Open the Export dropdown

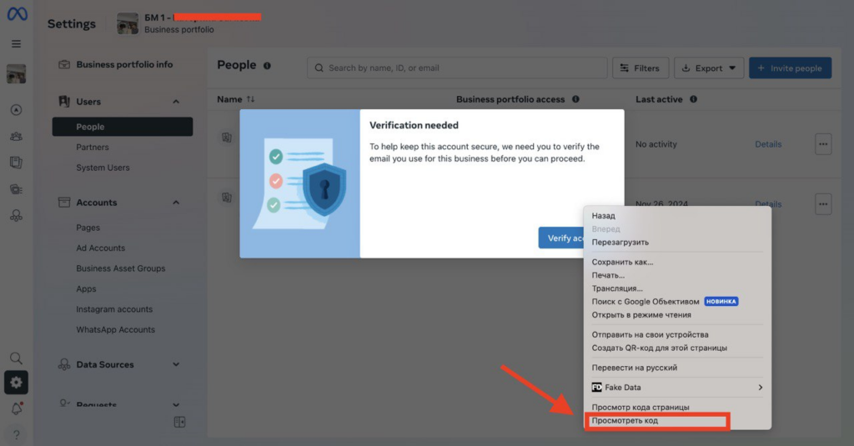tap(709, 68)
